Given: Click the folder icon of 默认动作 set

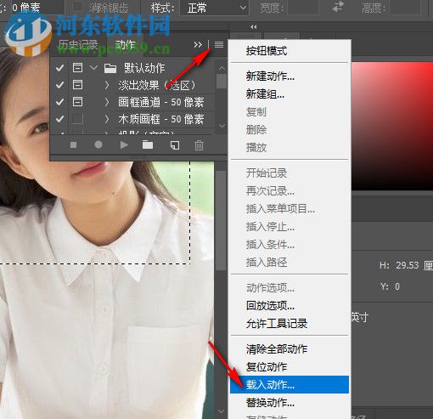Looking at the screenshot, I should 110,68.
